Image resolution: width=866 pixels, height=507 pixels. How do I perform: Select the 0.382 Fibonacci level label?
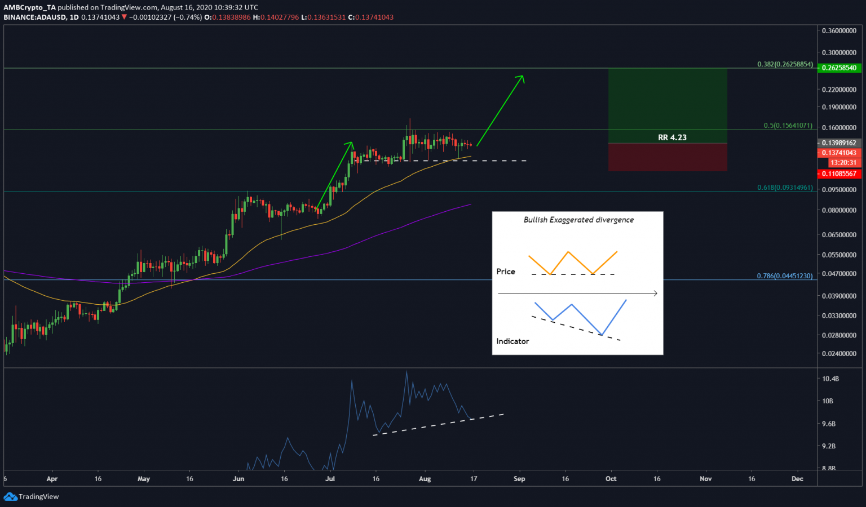point(785,64)
